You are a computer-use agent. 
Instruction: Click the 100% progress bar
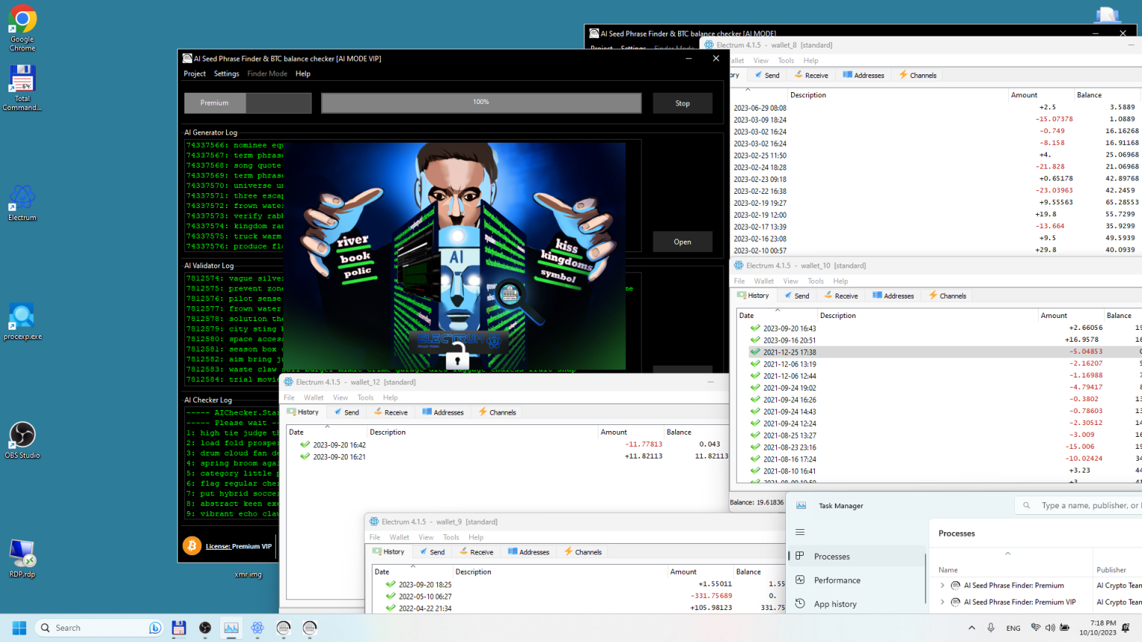[481, 103]
